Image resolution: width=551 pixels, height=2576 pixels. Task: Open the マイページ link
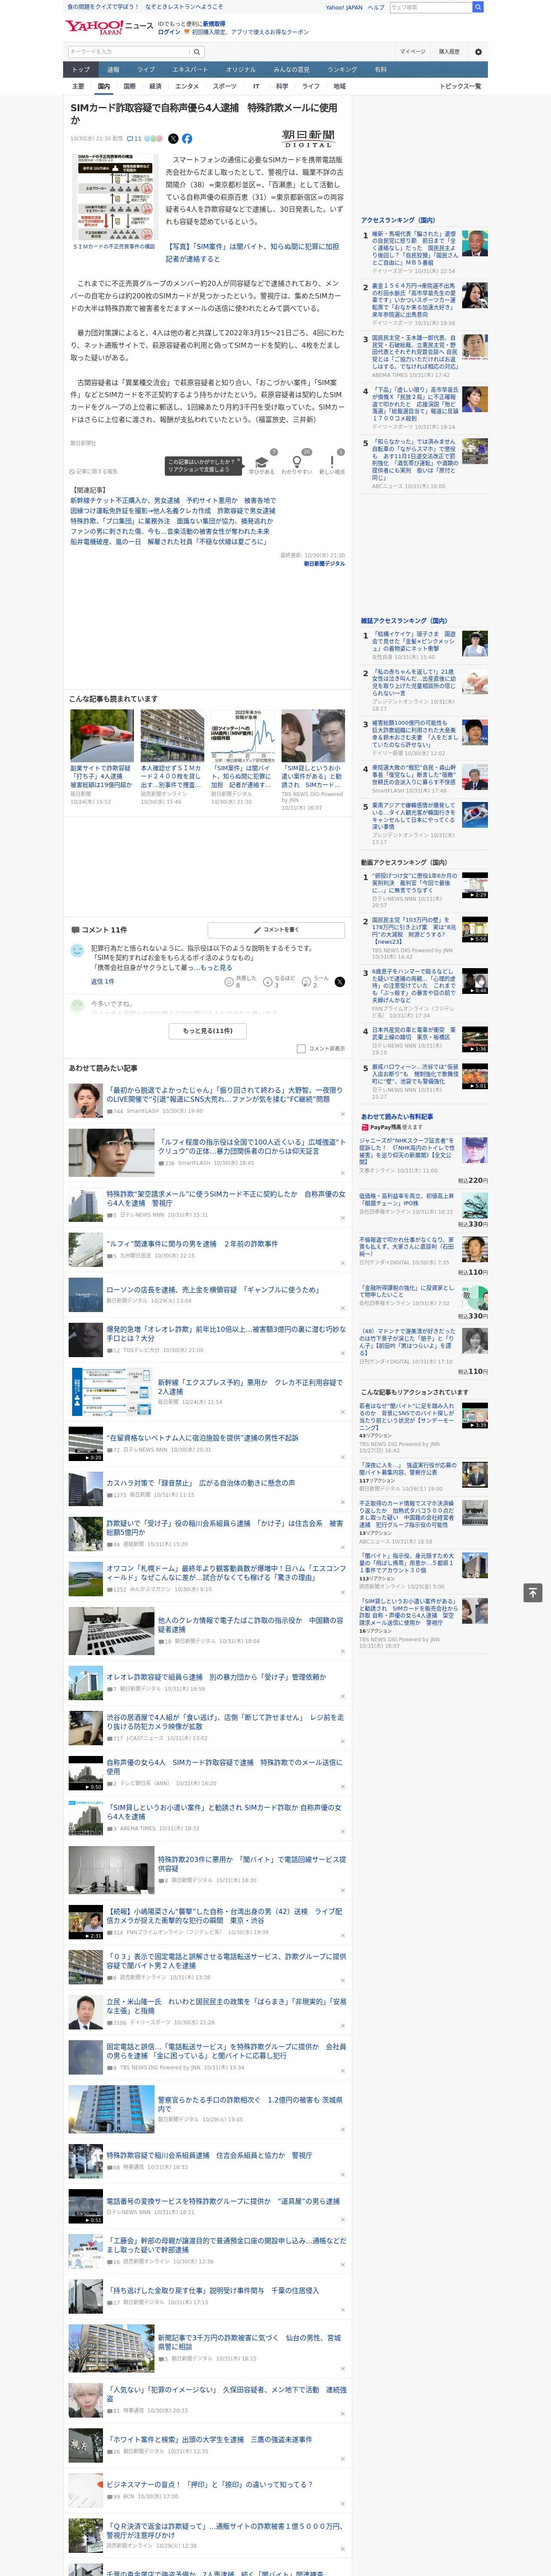pos(412,51)
